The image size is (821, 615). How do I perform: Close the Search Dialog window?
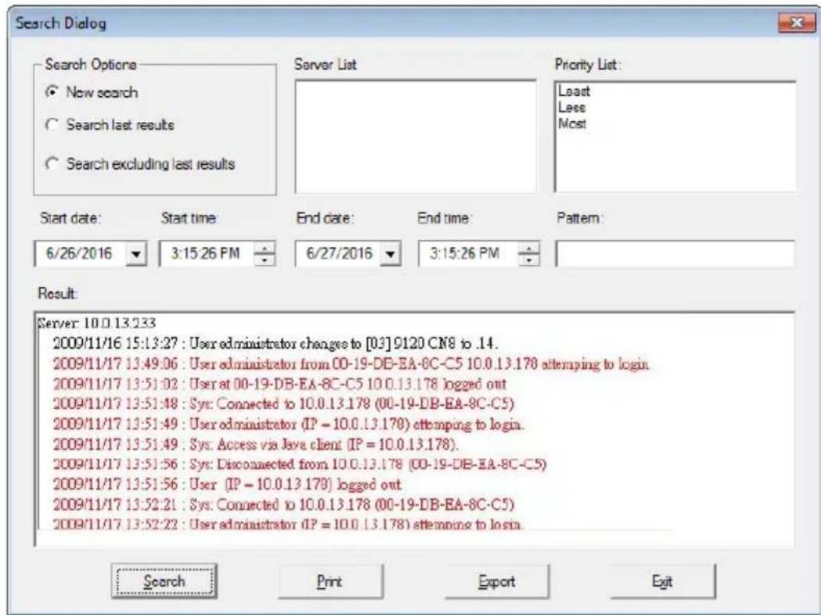[796, 23]
